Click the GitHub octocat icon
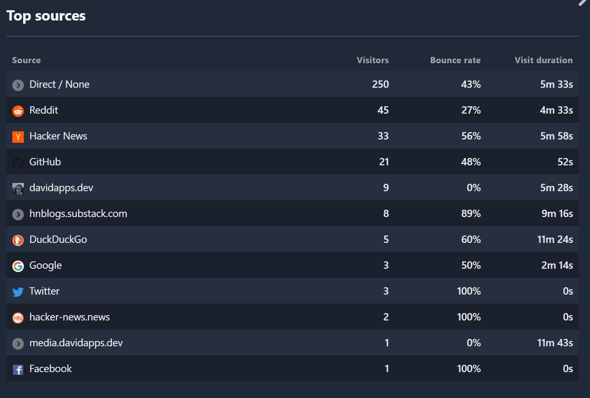The image size is (590, 398). click(x=18, y=162)
